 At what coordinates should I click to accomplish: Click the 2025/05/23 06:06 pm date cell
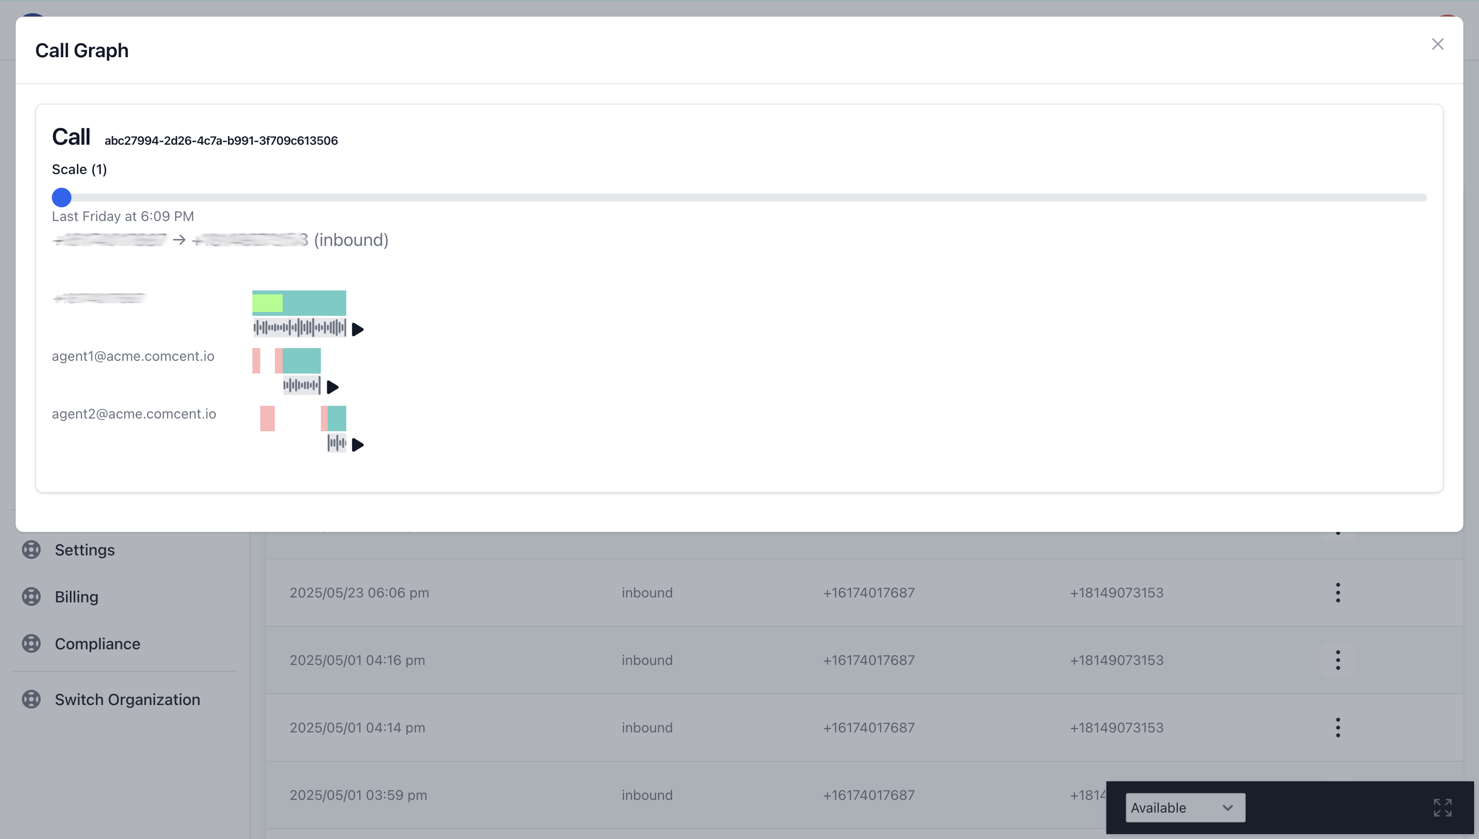359,593
